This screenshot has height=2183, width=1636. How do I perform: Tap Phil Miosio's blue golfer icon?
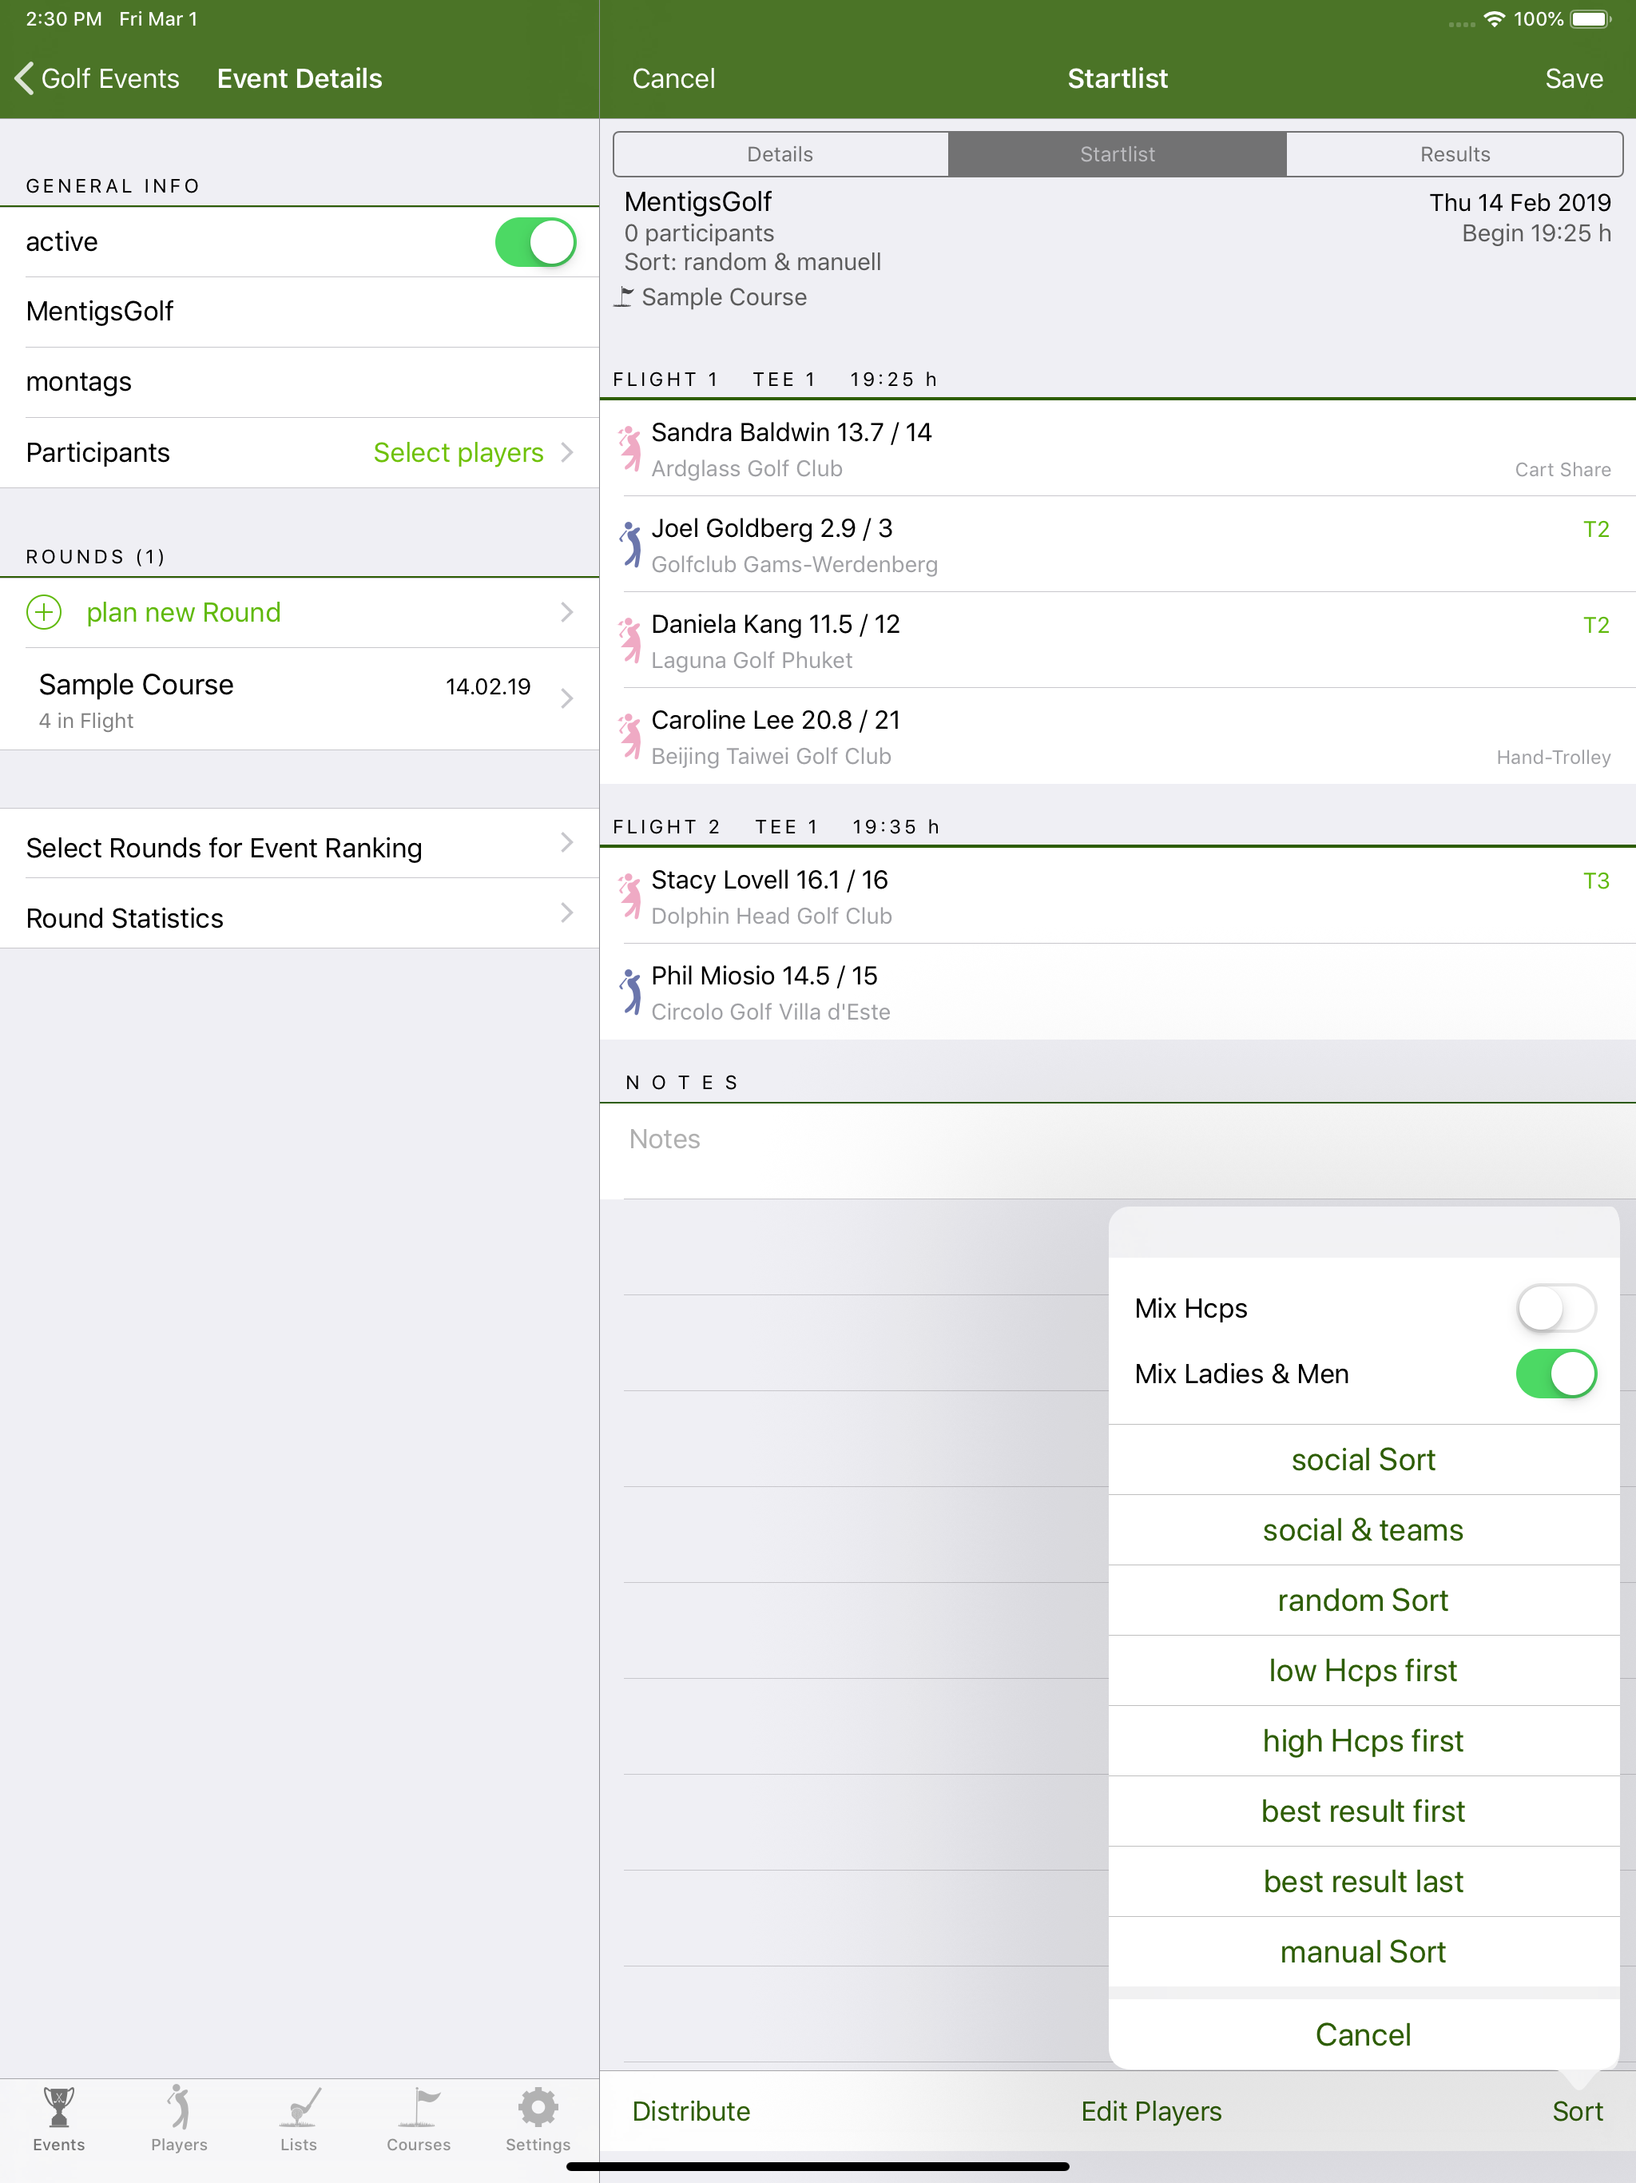tap(629, 992)
